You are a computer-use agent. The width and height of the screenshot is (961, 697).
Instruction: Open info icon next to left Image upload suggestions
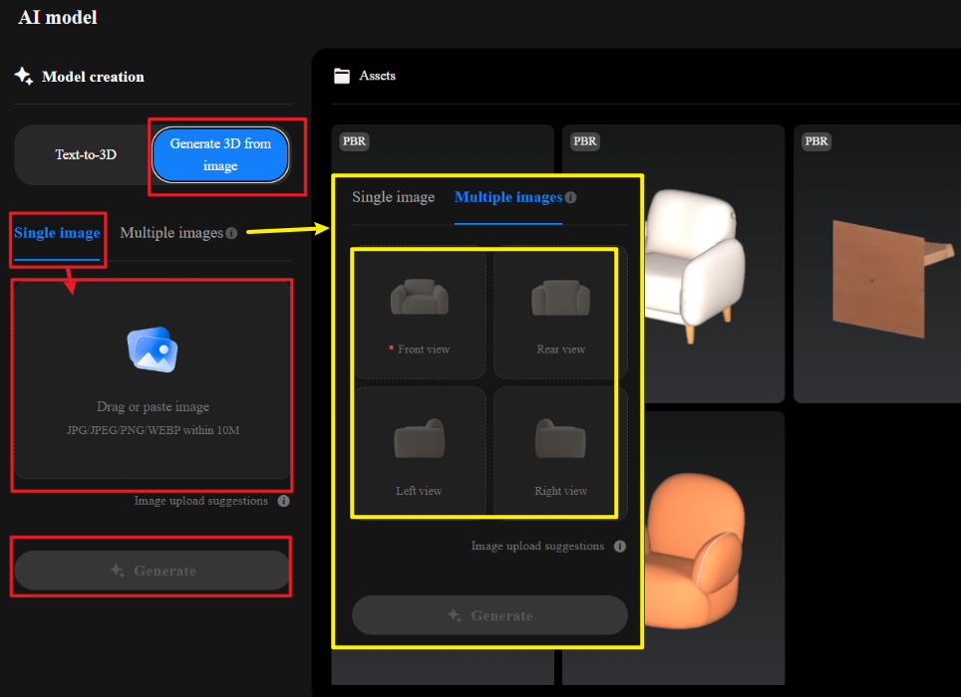283,501
